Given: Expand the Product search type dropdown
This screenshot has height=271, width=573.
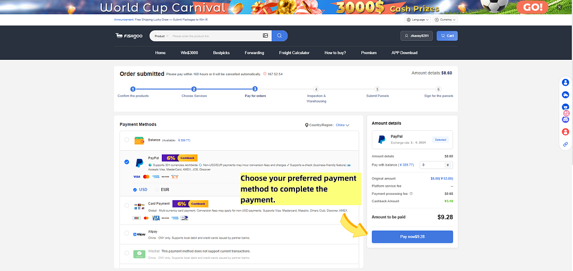Looking at the screenshot, I should click(x=161, y=36).
